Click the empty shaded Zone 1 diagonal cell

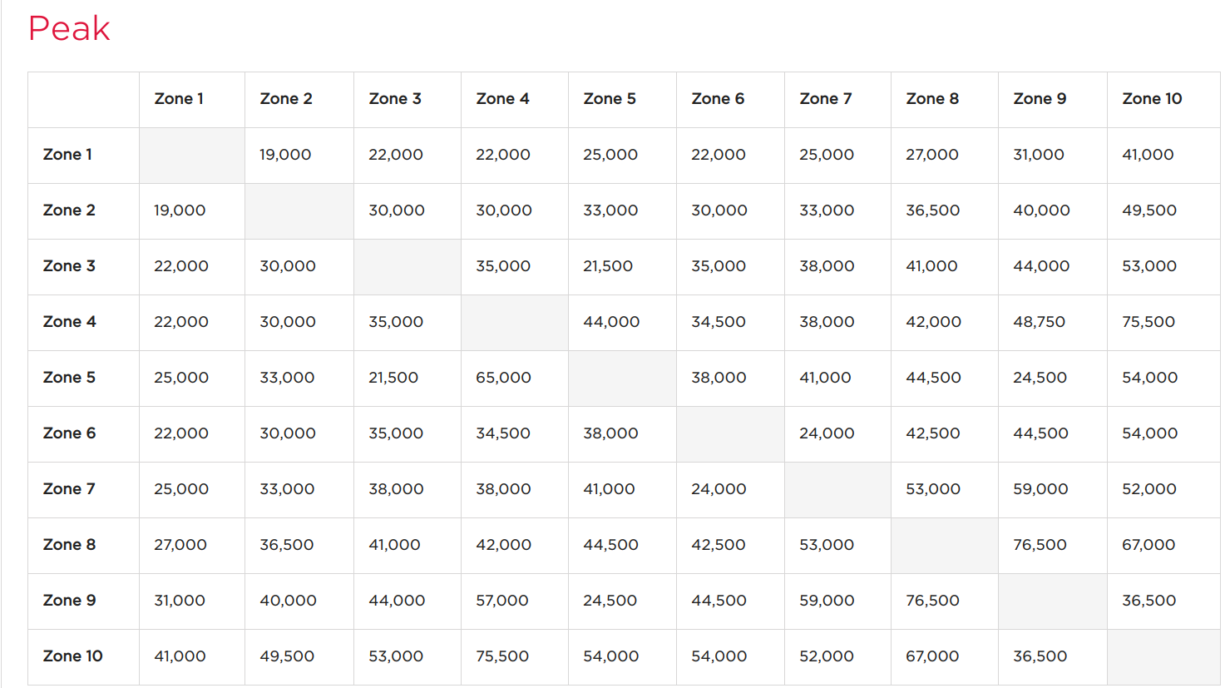[x=192, y=156]
